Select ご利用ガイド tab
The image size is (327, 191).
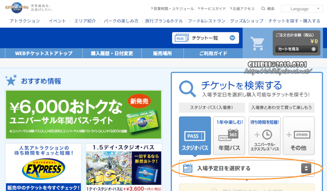pos(213,53)
